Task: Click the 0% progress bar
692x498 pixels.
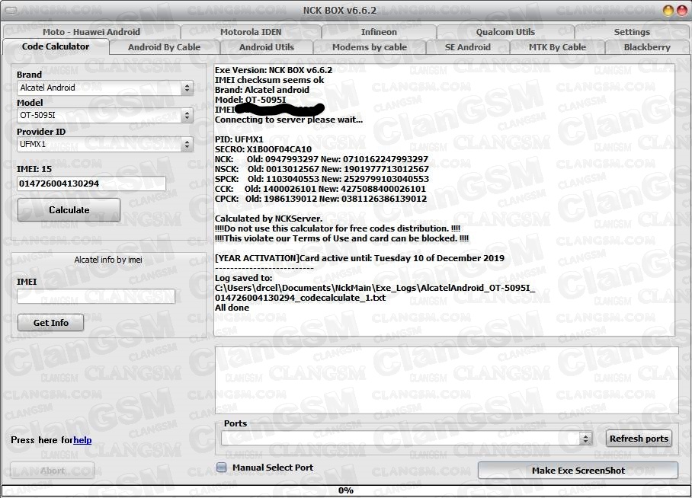Action: click(x=346, y=490)
